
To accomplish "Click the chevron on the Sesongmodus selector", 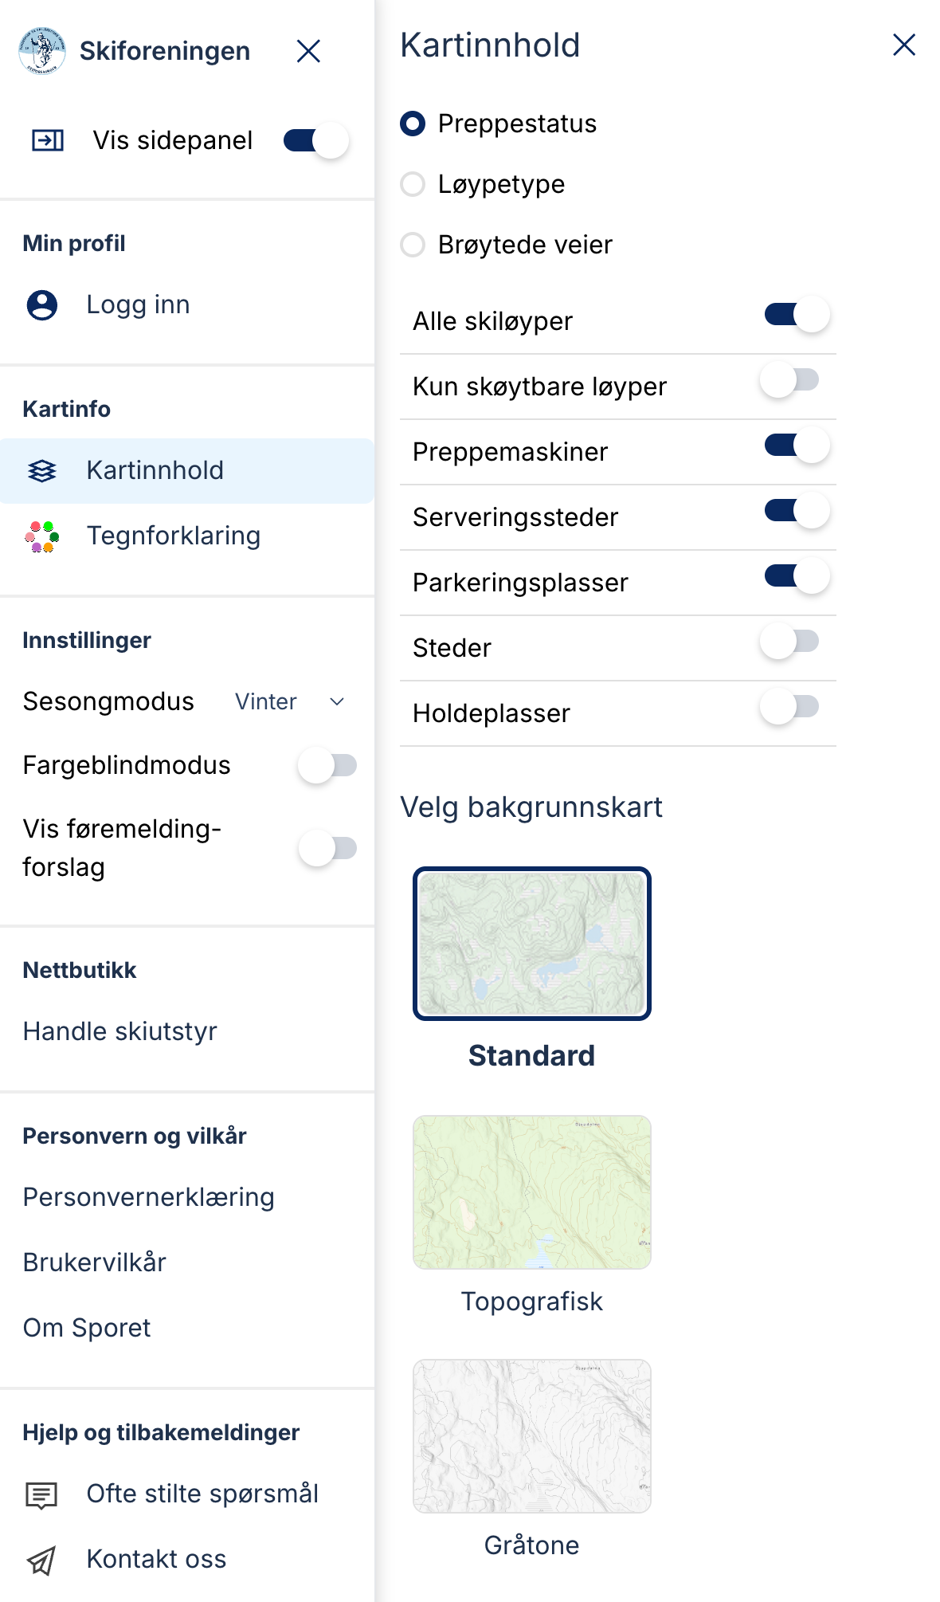I will (337, 701).
